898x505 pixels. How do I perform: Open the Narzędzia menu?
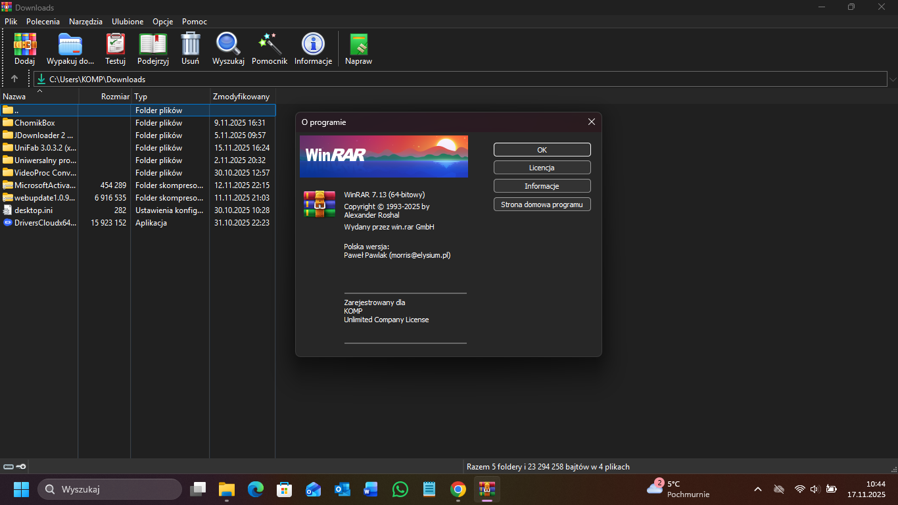[85, 22]
